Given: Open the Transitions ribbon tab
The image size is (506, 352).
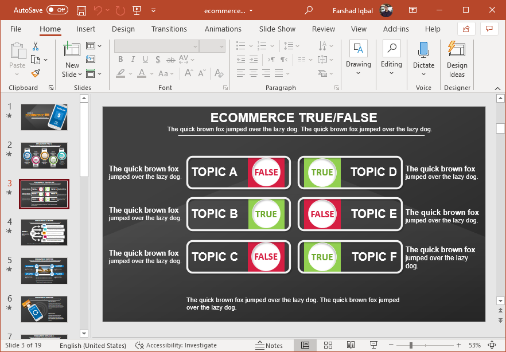Looking at the screenshot, I should (169, 29).
